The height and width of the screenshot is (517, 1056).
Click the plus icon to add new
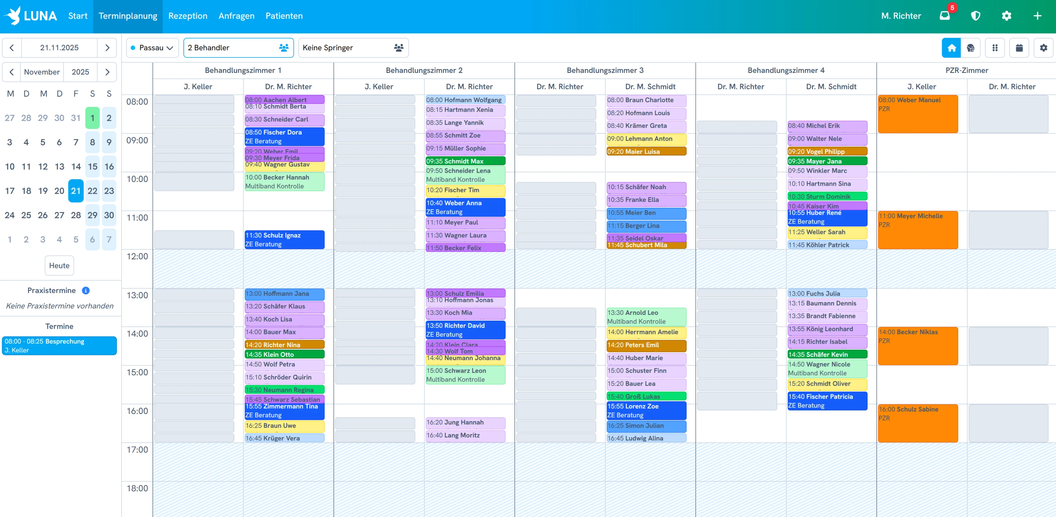click(1037, 16)
